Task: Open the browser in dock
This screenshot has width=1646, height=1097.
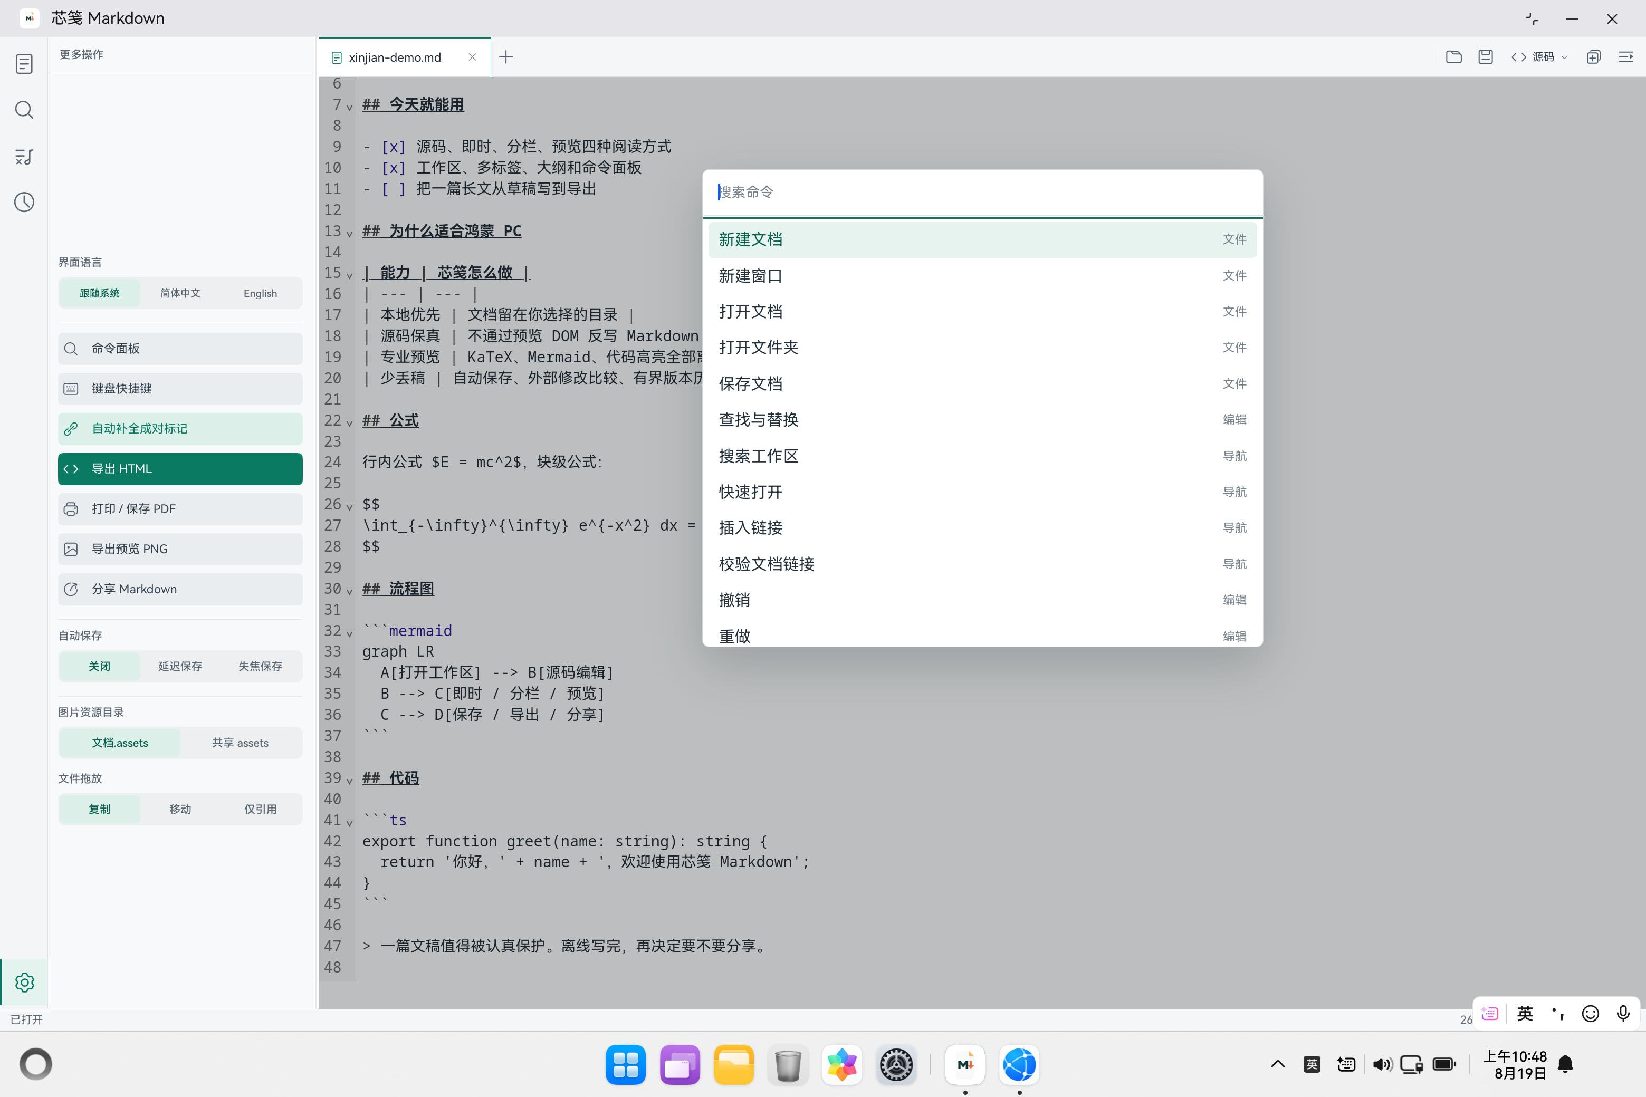Action: coord(1019,1065)
